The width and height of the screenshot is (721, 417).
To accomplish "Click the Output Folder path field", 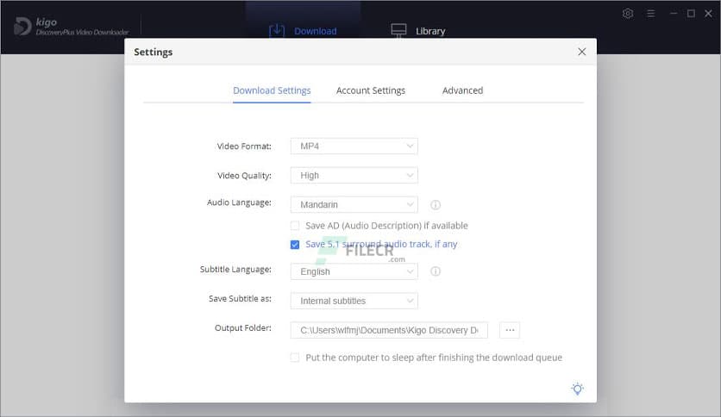I will pos(389,330).
